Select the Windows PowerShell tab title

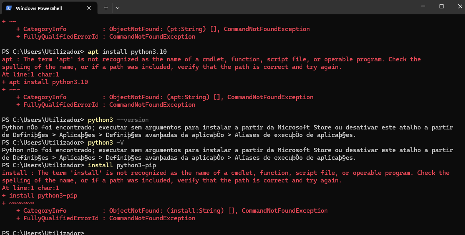click(x=39, y=8)
